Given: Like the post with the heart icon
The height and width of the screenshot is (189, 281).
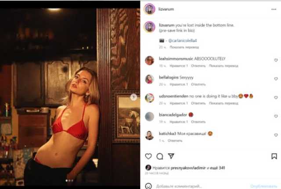Looking at the screenshot, I should pyautogui.click(x=148, y=156).
